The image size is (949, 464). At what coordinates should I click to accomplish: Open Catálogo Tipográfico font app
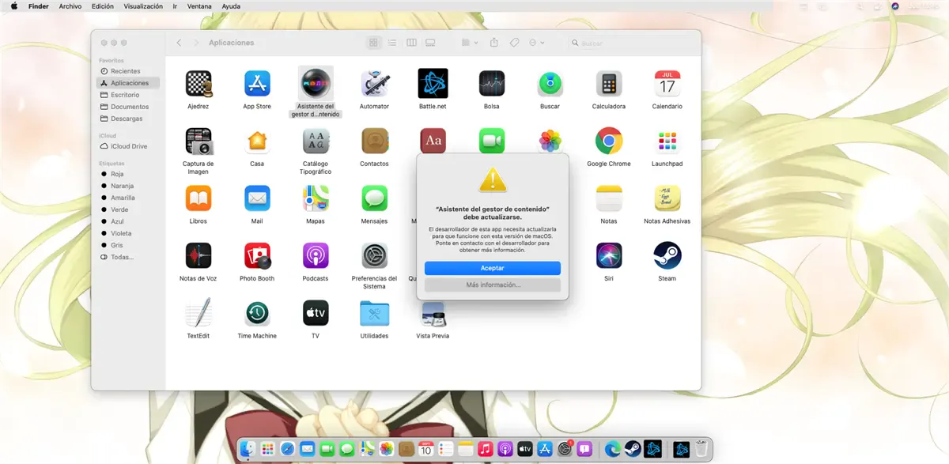(x=316, y=141)
